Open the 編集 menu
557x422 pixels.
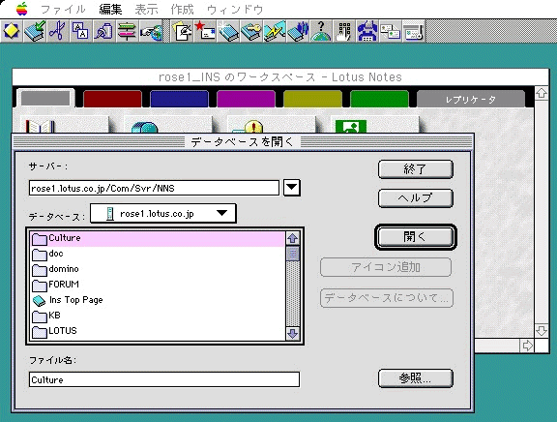click(x=110, y=10)
